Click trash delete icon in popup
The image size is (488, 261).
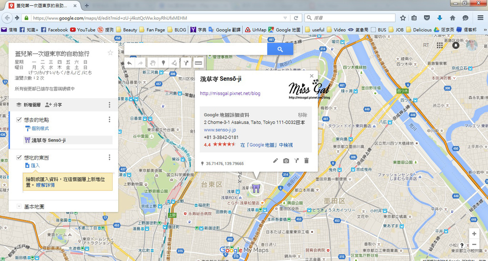tap(306, 161)
